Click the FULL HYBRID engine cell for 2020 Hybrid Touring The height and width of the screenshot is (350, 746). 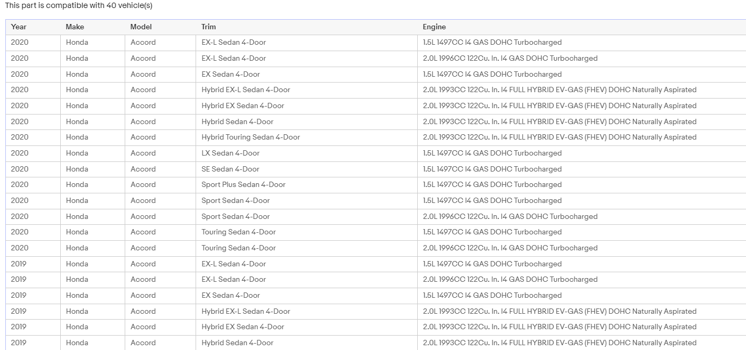click(582, 137)
